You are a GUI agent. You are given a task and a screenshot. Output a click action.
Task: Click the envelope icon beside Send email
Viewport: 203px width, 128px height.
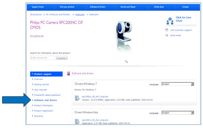[167, 35]
